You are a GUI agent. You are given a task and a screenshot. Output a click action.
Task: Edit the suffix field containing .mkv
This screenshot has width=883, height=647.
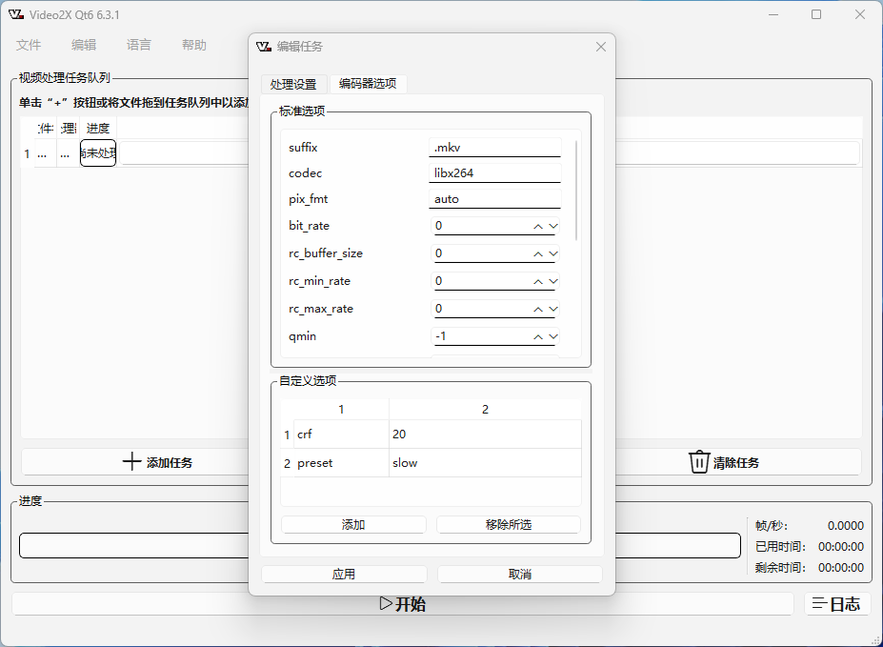coord(495,148)
